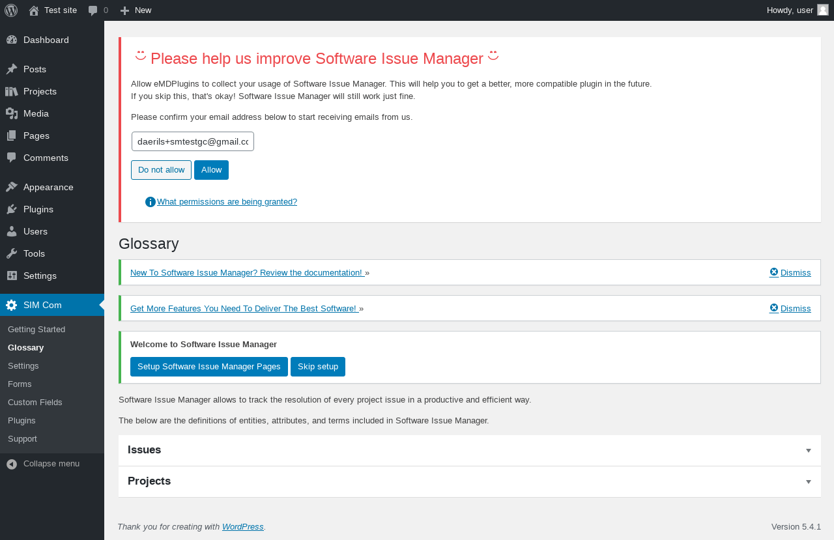Click Projects section heading text
834x540 pixels.
coord(149,481)
